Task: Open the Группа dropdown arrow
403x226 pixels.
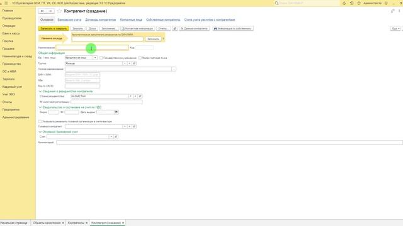Action: [125, 63]
